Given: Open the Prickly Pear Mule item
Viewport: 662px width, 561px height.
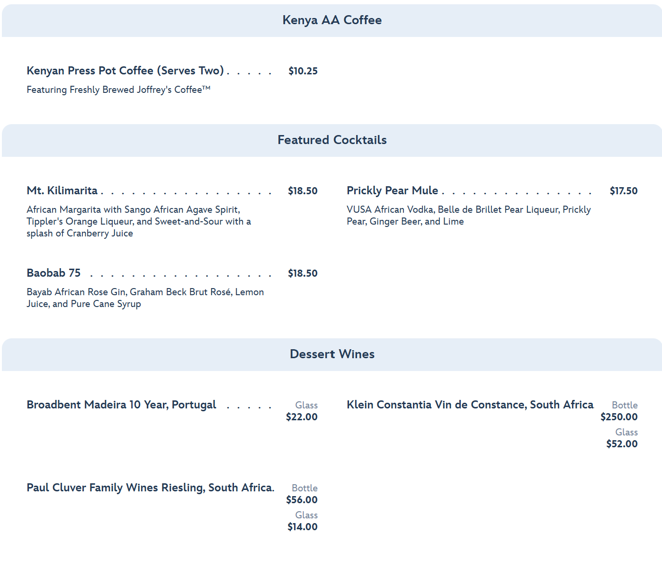Looking at the screenshot, I should [392, 191].
